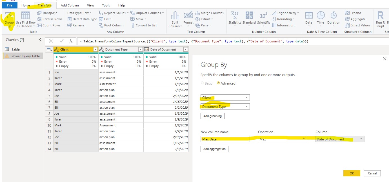Click the Extract Values tool
Image resolution: width=389 pixels, height=182 pixels.
click(x=357, y=25)
